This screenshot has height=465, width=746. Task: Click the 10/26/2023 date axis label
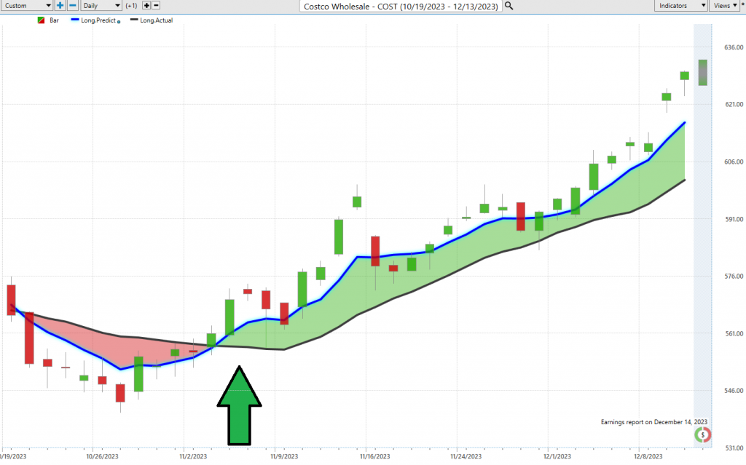(102, 456)
